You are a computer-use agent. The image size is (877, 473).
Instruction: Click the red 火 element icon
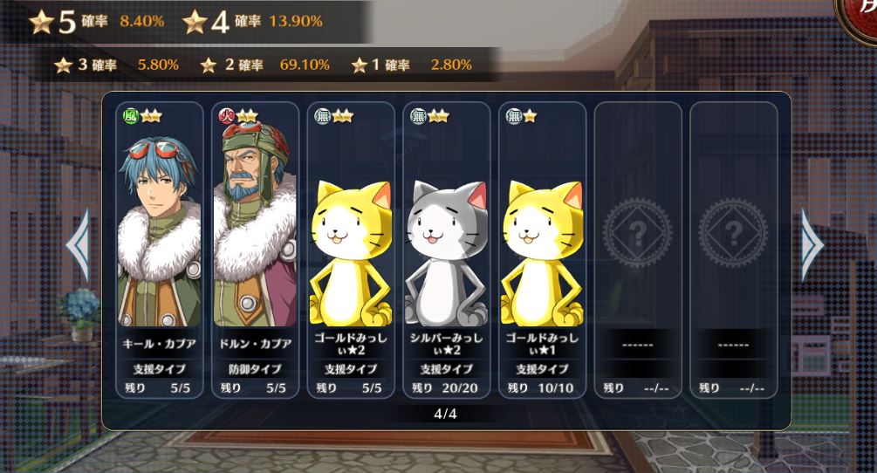226,116
